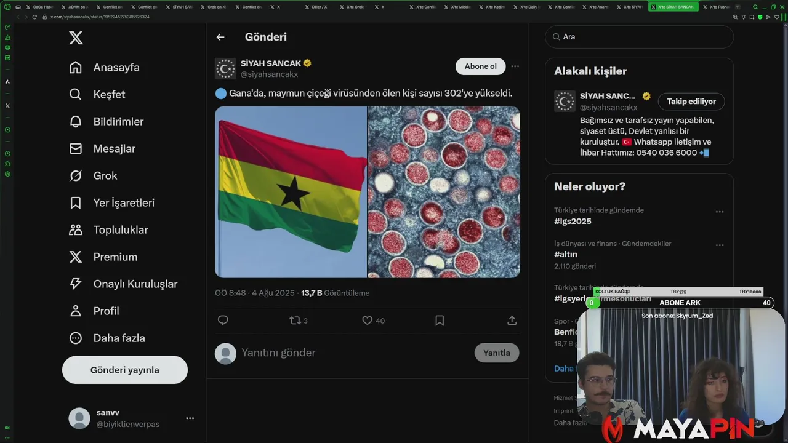The image size is (788, 443).
Task: Click the 13,7 B Görüntüleme view count
Action: [335, 293]
